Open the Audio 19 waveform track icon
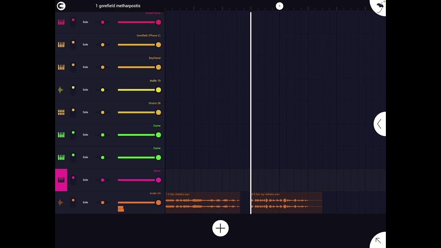This screenshot has height=248, width=441. 61,90
